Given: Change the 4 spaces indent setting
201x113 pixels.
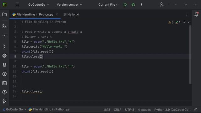Looking at the screenshot, I should tap(144, 110).
